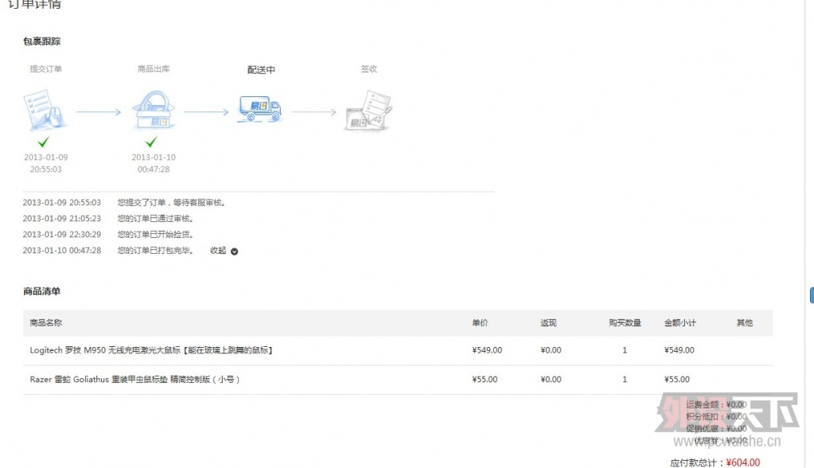Click total payable ¥604.00 amount

click(743, 462)
